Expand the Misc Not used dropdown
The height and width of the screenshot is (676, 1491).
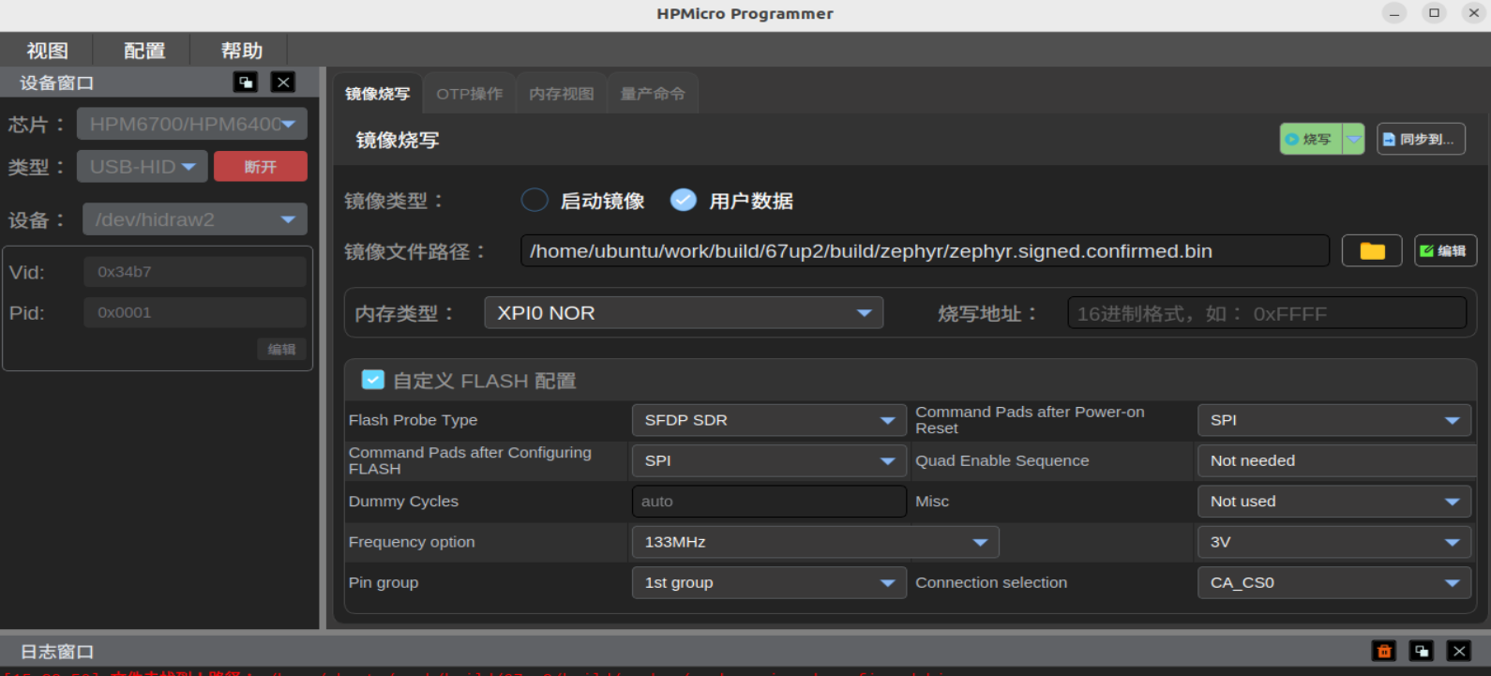click(1334, 502)
